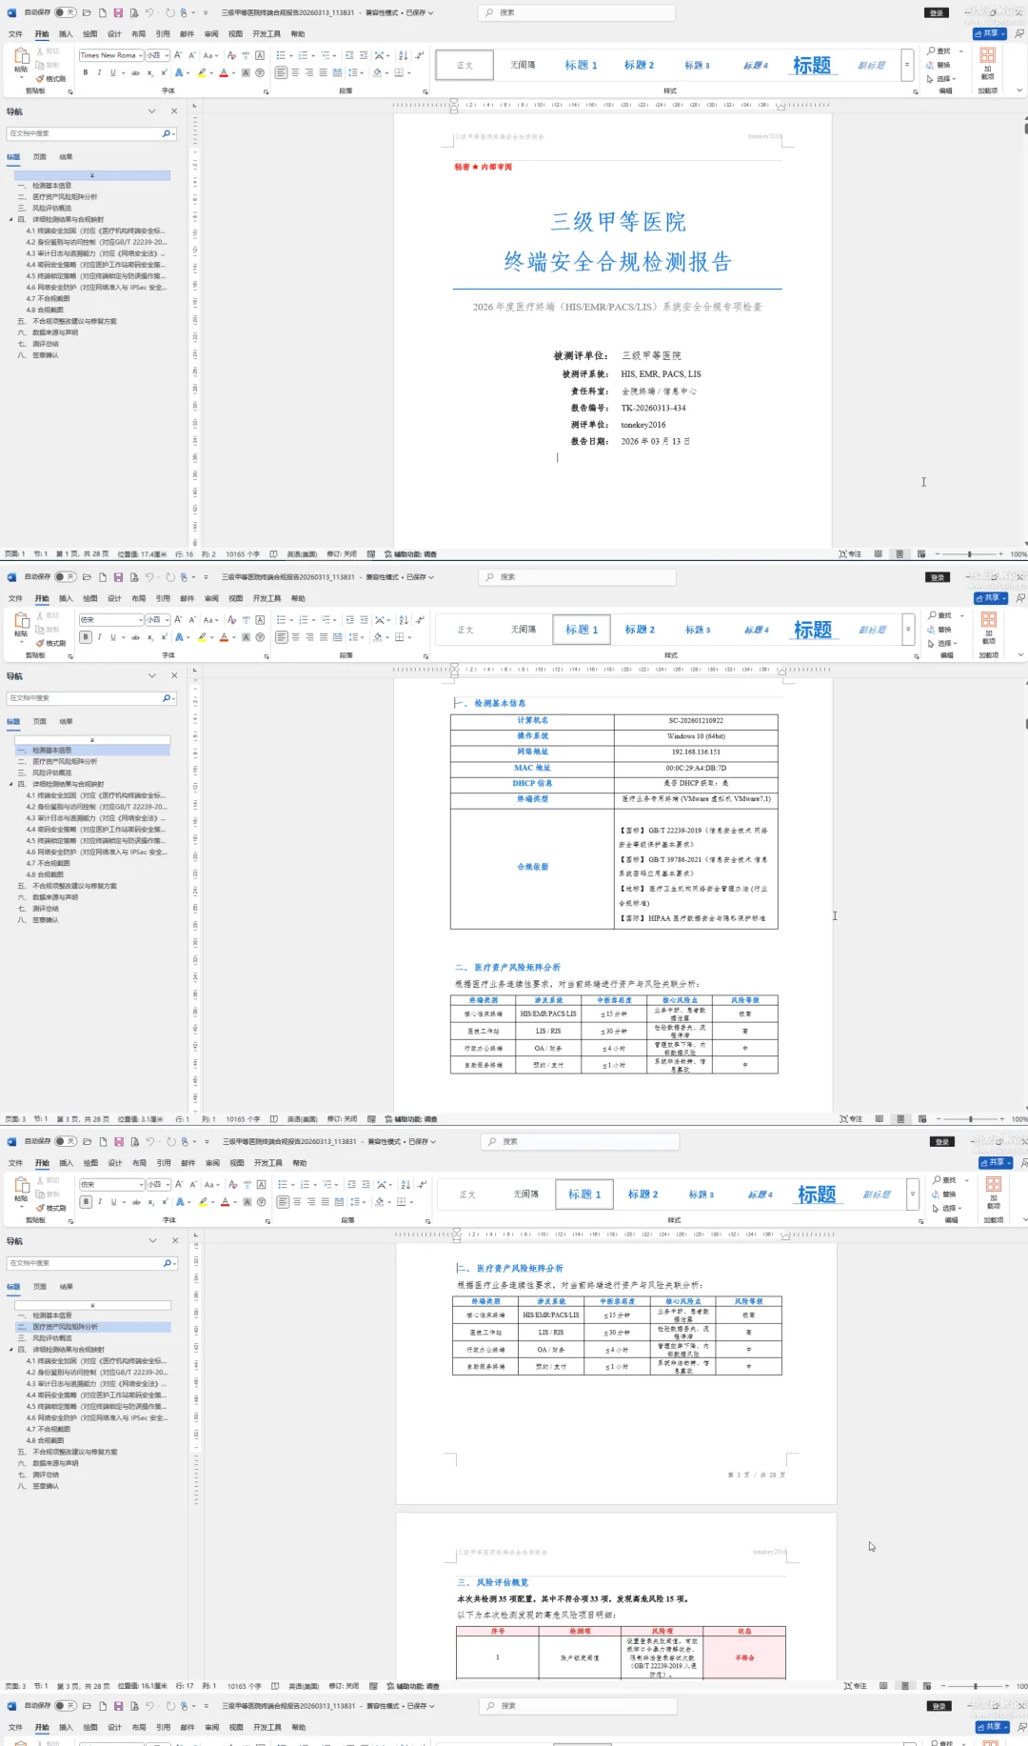Image resolution: width=1028 pixels, height=1746 pixels.
Task: Switch to 页面 tab in cover-page window's navigation pane
Action: point(39,157)
